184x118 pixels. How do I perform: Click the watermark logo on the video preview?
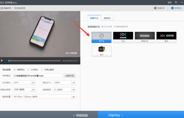tap(71, 53)
